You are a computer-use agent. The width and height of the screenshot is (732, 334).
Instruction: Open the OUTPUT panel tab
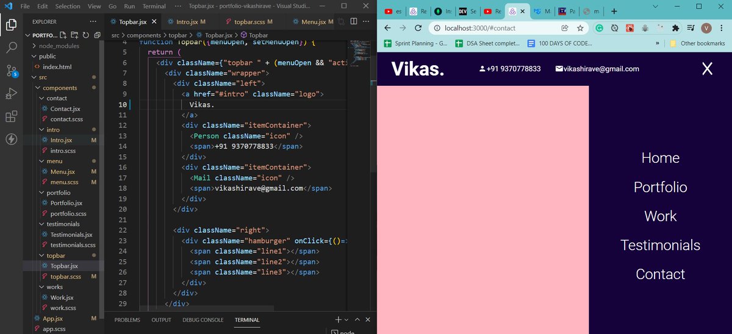pyautogui.click(x=162, y=320)
